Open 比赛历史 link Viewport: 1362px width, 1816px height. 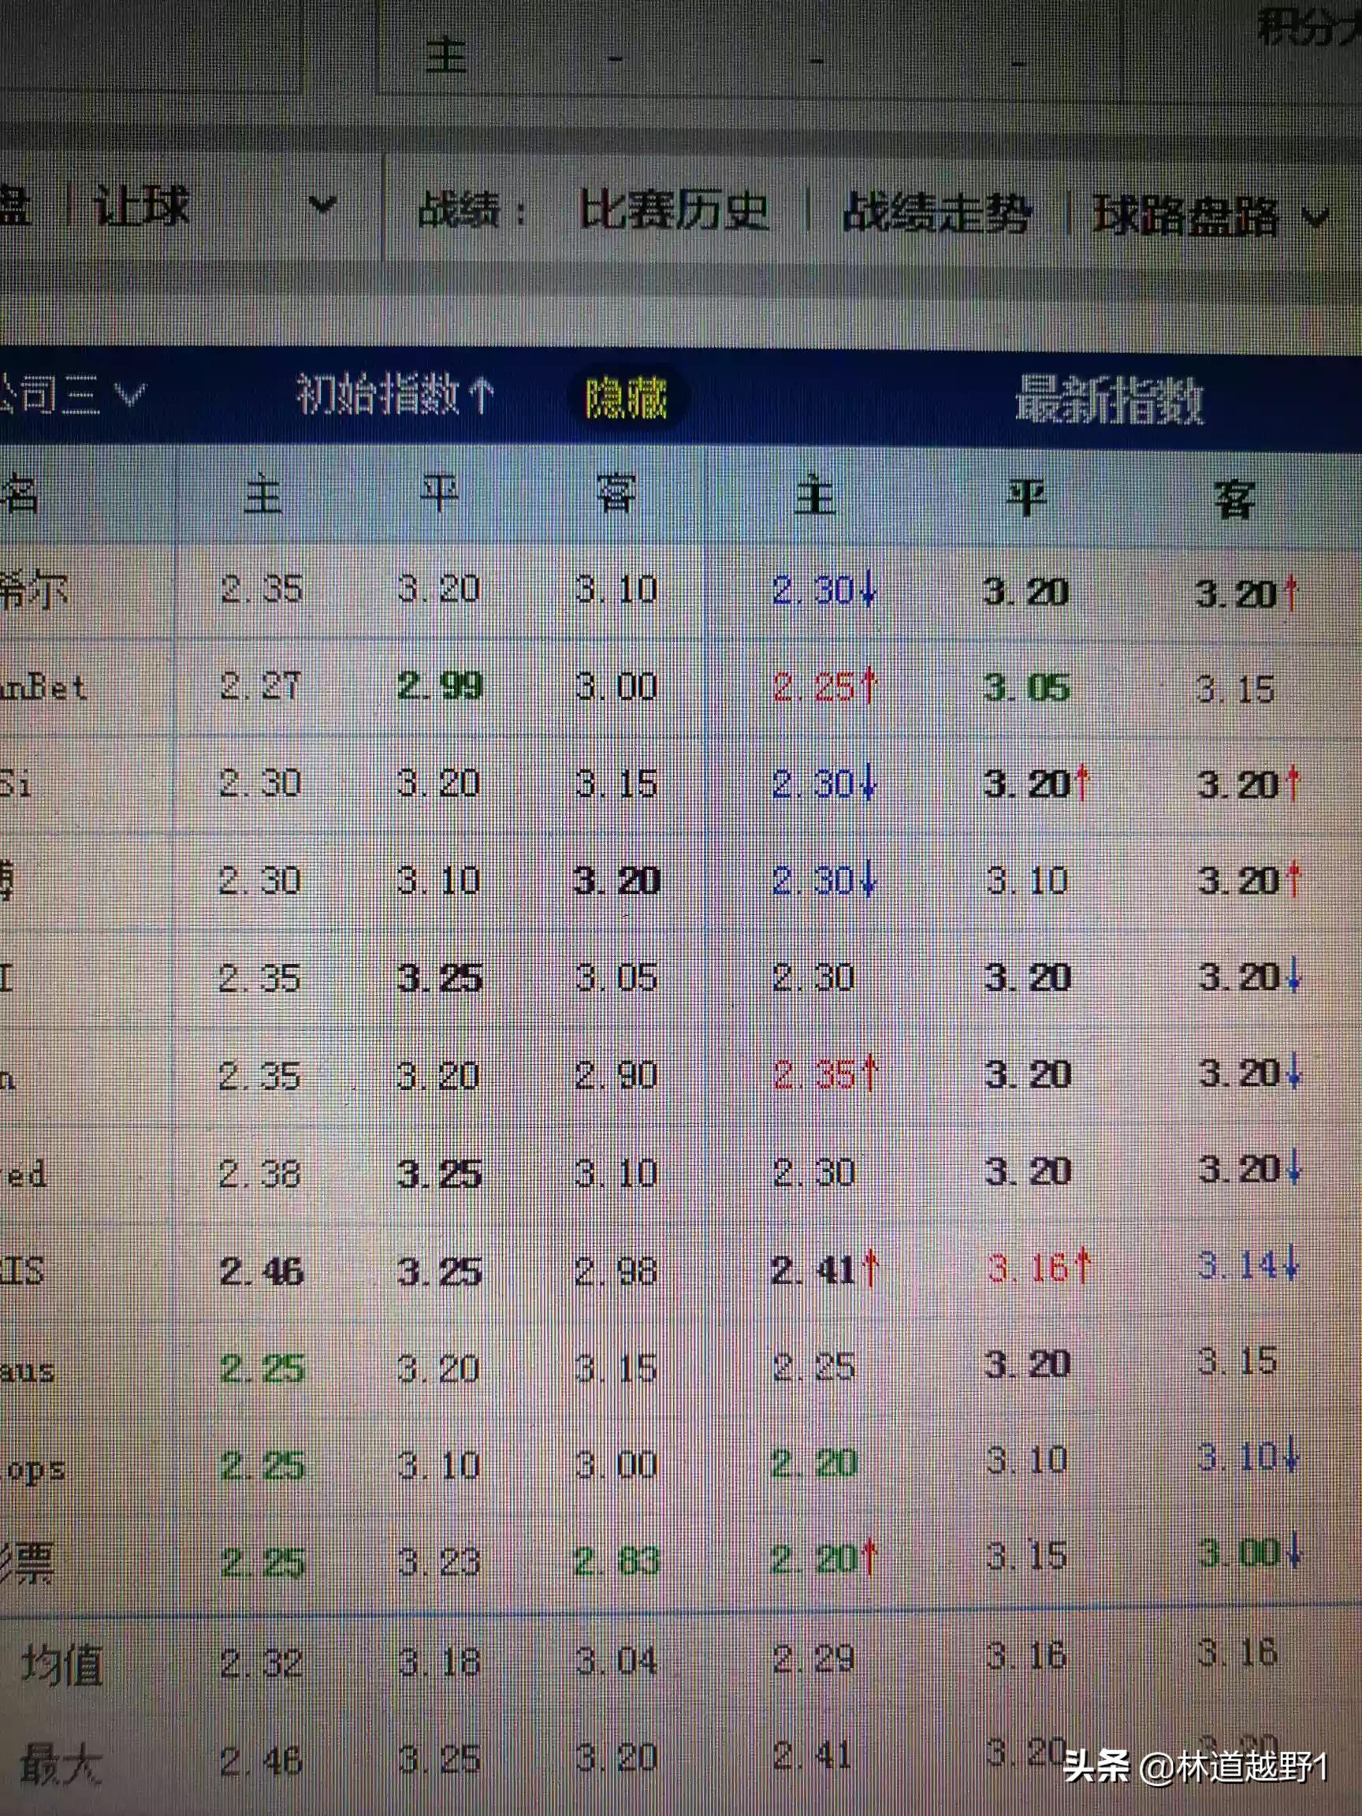coord(674,211)
